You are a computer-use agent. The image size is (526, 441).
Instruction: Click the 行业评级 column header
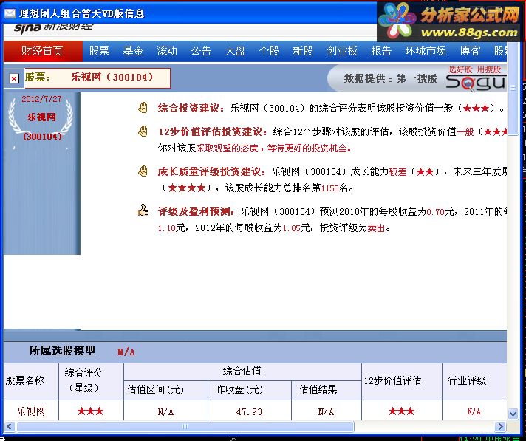467,380
